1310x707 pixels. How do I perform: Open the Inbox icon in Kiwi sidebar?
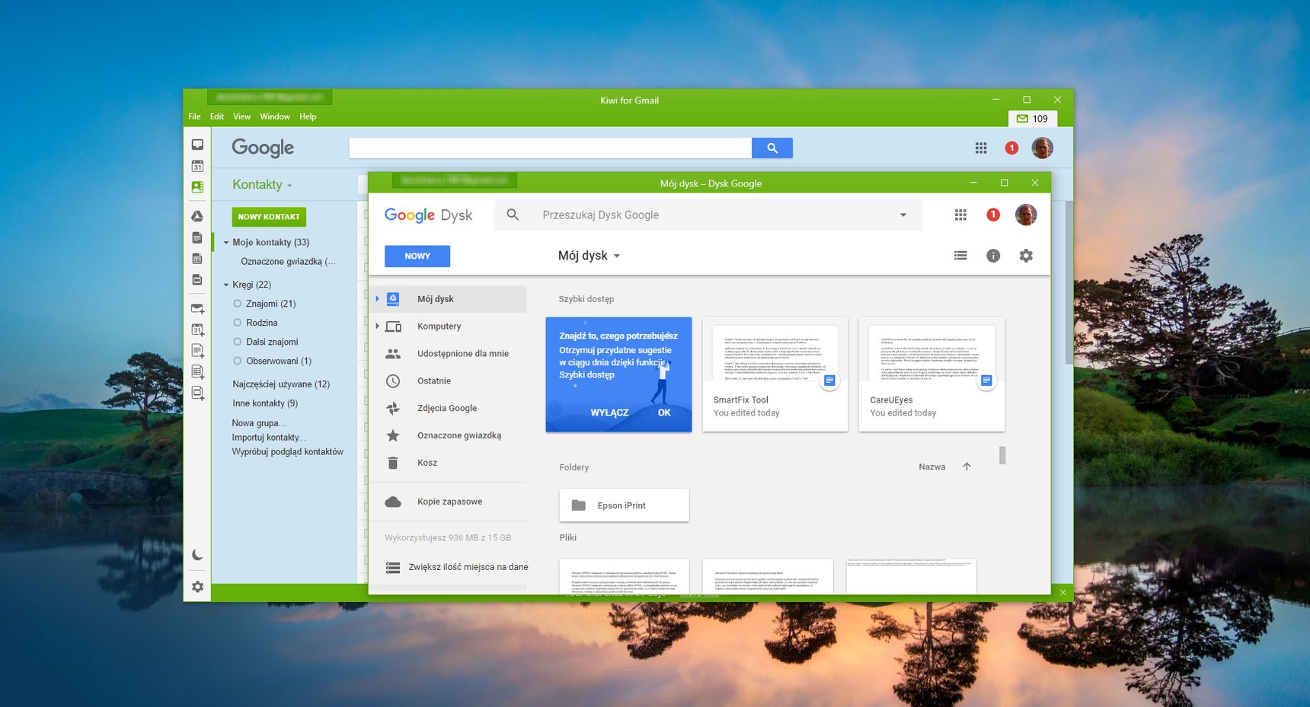(197, 145)
